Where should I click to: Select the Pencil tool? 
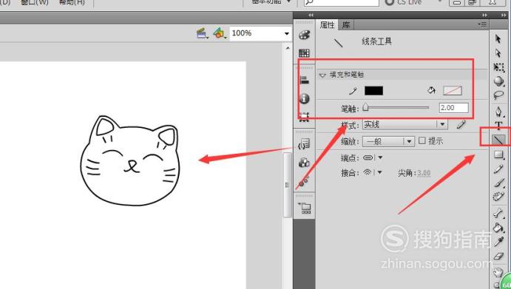pyautogui.click(x=498, y=169)
